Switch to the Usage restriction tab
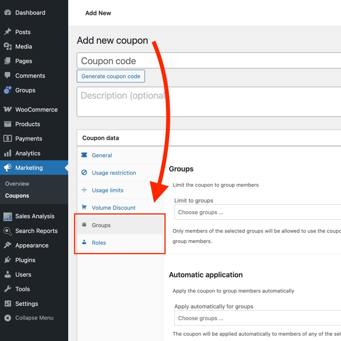Image resolution: width=341 pixels, height=341 pixels. click(x=114, y=173)
